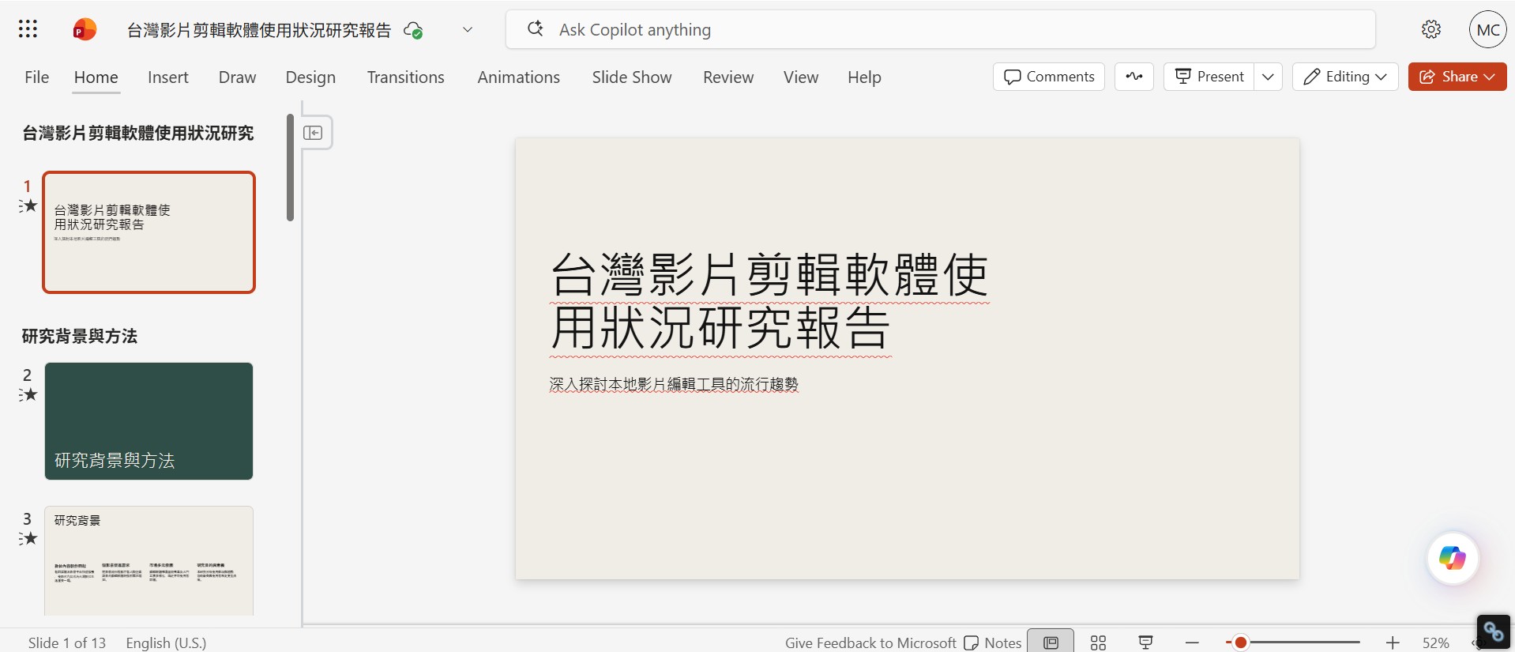Viewport: 1515px width, 652px height.
Task: Switch to Normal view icon
Action: 1051,643
